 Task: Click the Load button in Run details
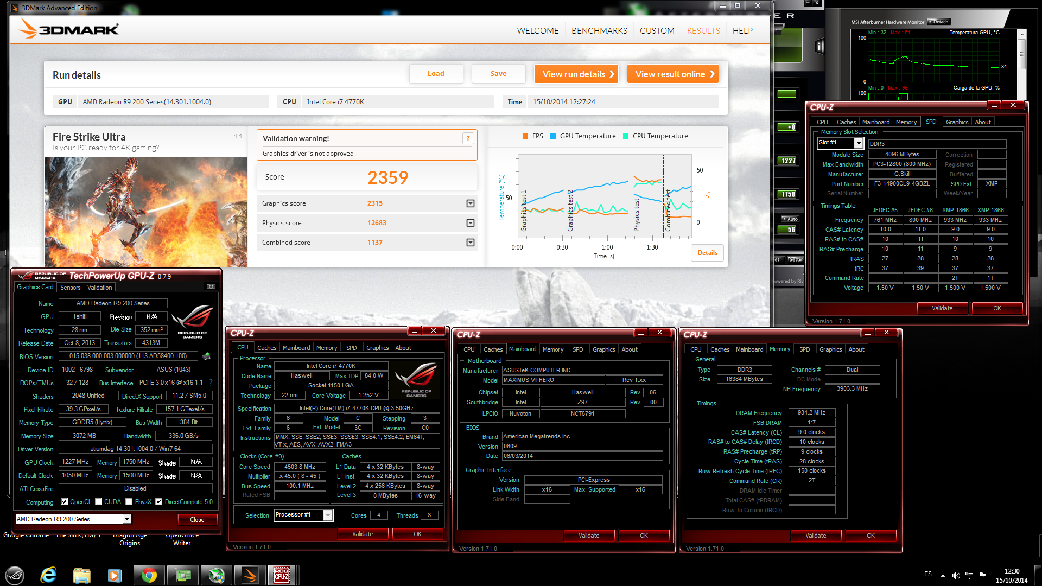pos(436,74)
